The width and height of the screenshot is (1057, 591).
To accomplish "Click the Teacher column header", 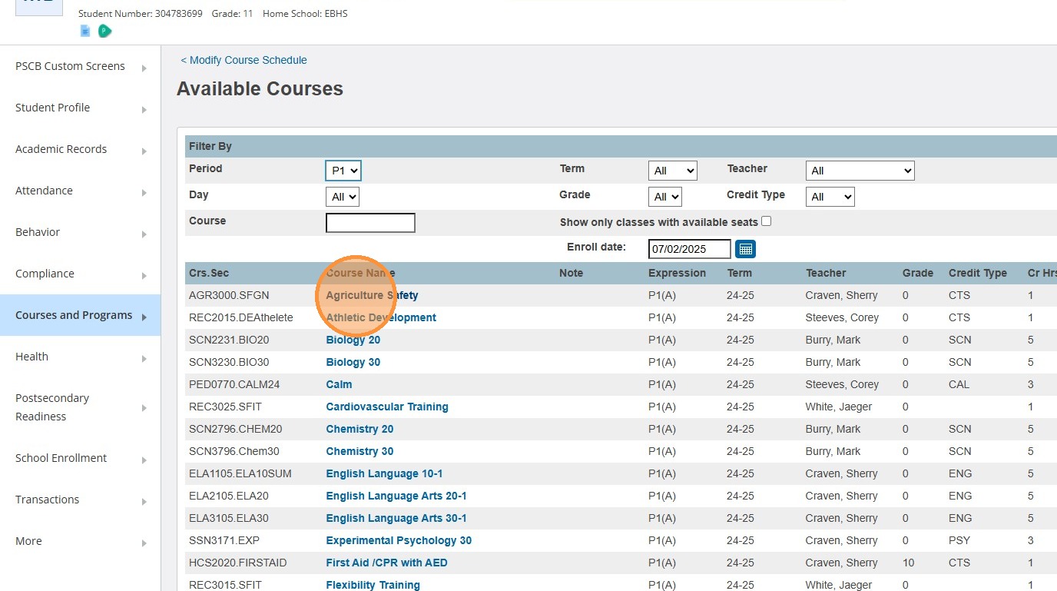I will 826,273.
